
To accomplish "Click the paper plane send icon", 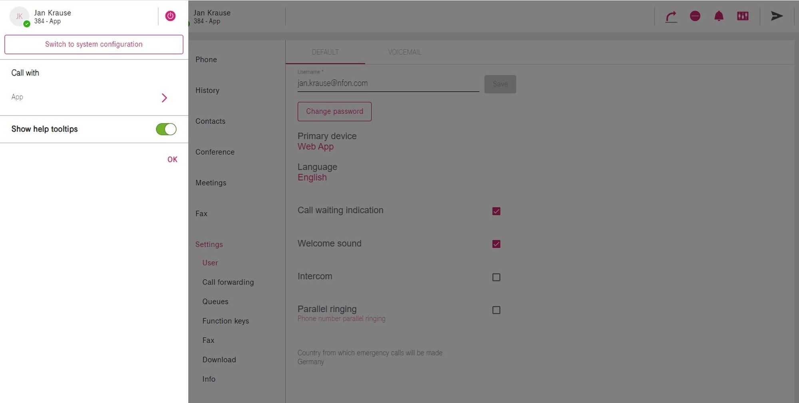I will tap(777, 16).
